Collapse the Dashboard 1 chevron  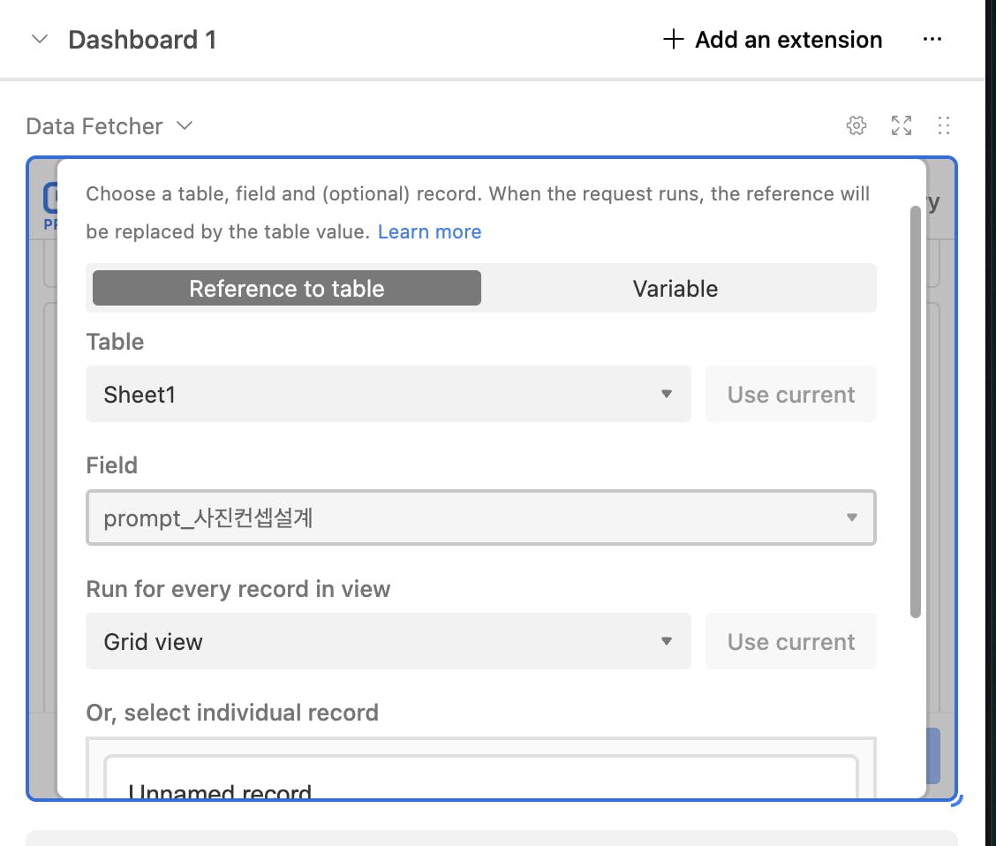40,40
